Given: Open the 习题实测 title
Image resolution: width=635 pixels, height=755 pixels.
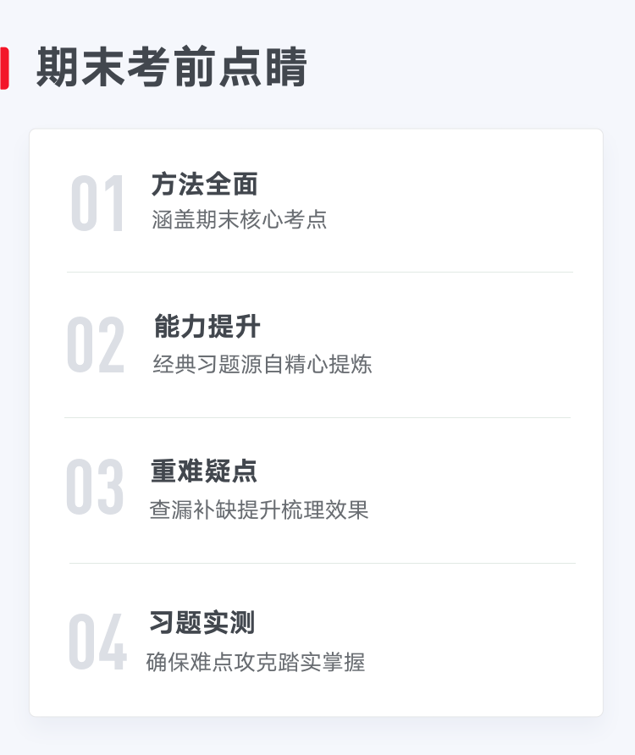Looking at the screenshot, I should (202, 622).
